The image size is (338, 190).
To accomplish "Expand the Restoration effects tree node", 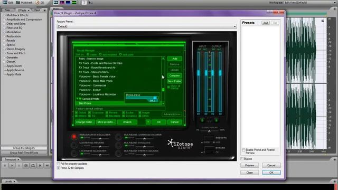I will coord(4,36).
